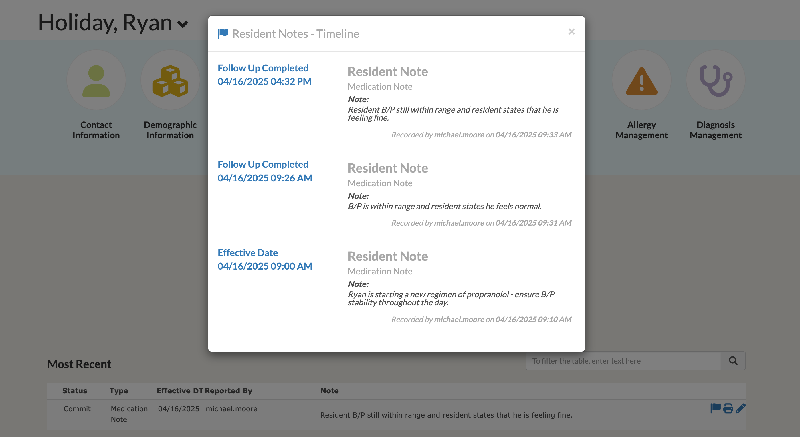Screen dimensions: 800x437
Task: Click the search magnifier button beside the filter
Action: (x=733, y=360)
